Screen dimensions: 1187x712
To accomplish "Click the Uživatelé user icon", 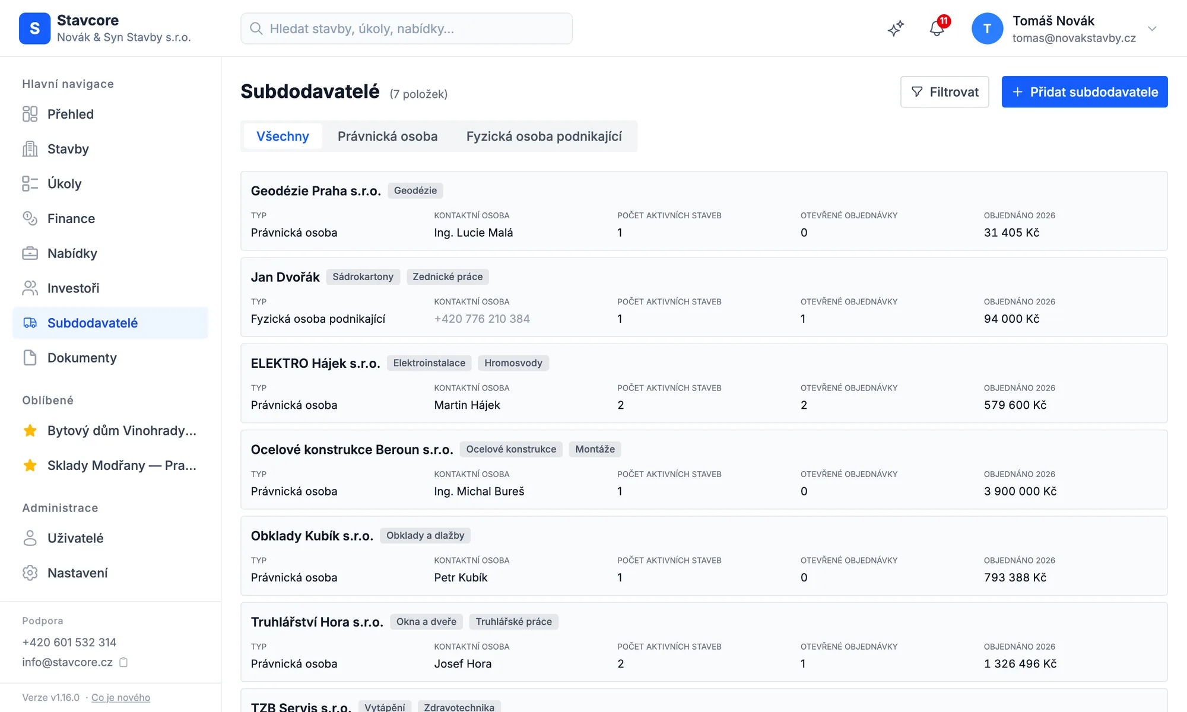I will coord(30,538).
